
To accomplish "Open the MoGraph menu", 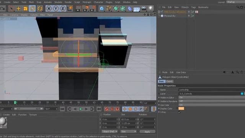I will click(x=87, y=2).
